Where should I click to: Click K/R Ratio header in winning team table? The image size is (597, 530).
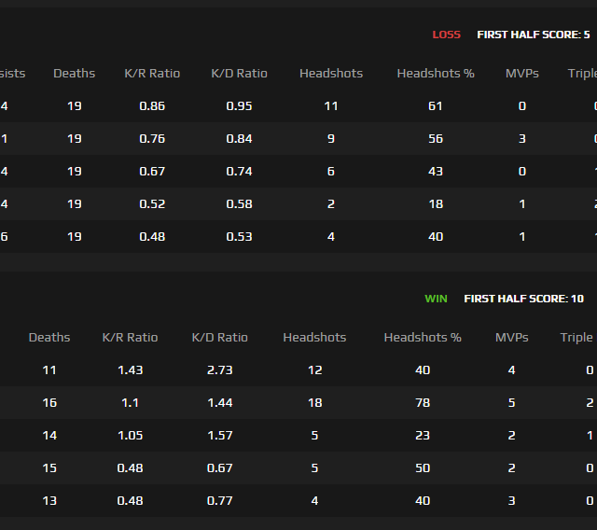[130, 337]
